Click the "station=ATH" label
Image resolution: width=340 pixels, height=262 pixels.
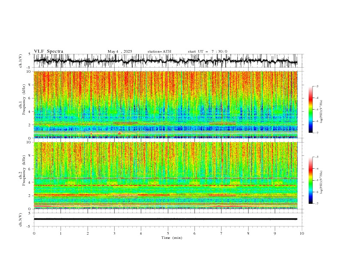pos(159,51)
